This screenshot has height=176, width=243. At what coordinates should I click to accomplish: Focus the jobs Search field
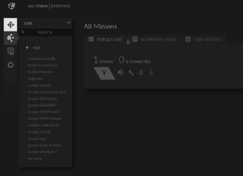[x=46, y=32]
